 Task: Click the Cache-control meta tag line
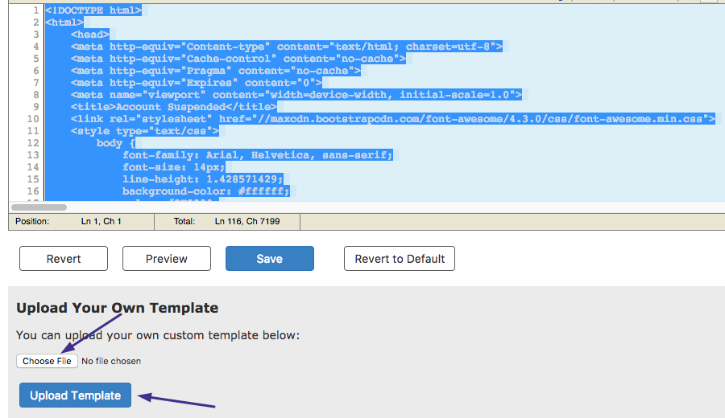(x=238, y=59)
